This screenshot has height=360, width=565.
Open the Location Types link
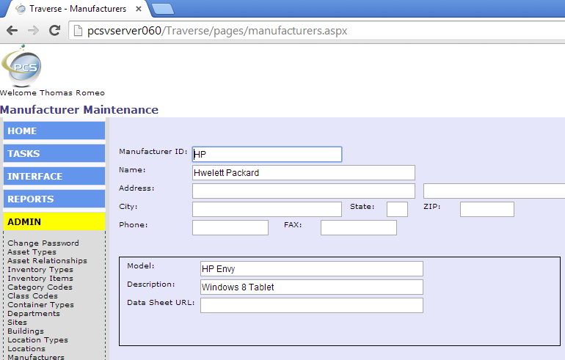coord(37,340)
